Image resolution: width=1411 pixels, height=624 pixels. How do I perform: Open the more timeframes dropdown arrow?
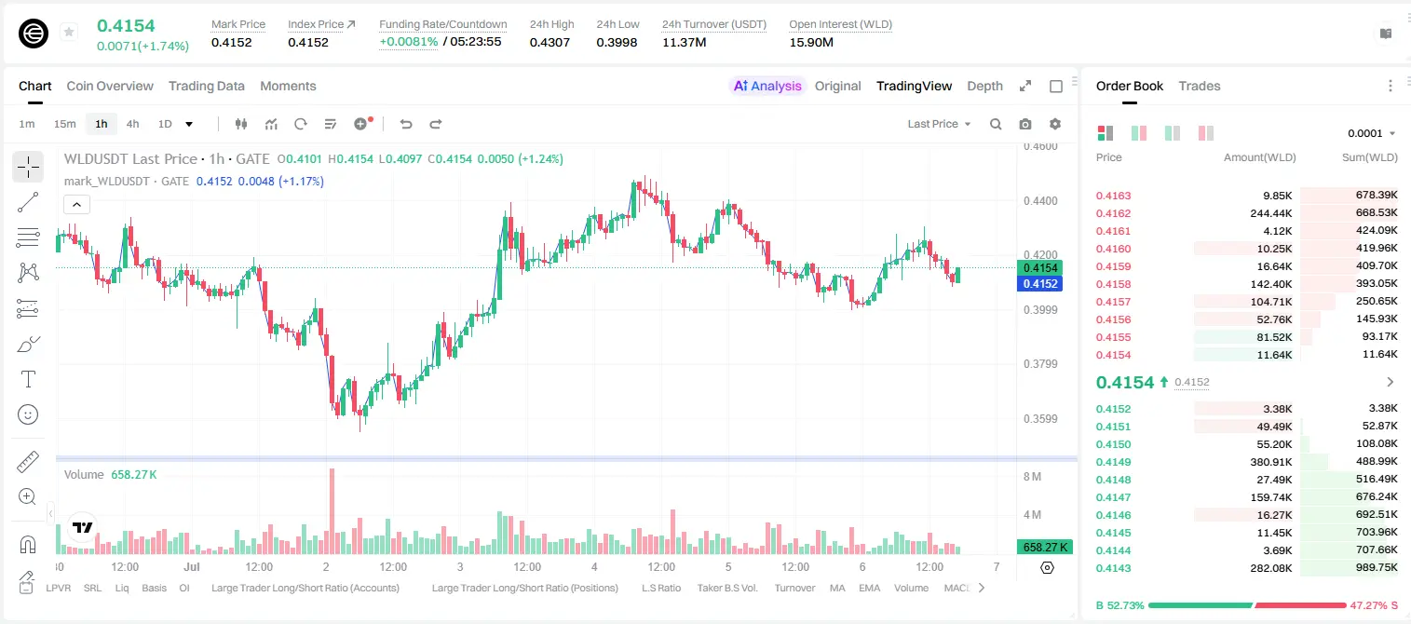tap(189, 124)
